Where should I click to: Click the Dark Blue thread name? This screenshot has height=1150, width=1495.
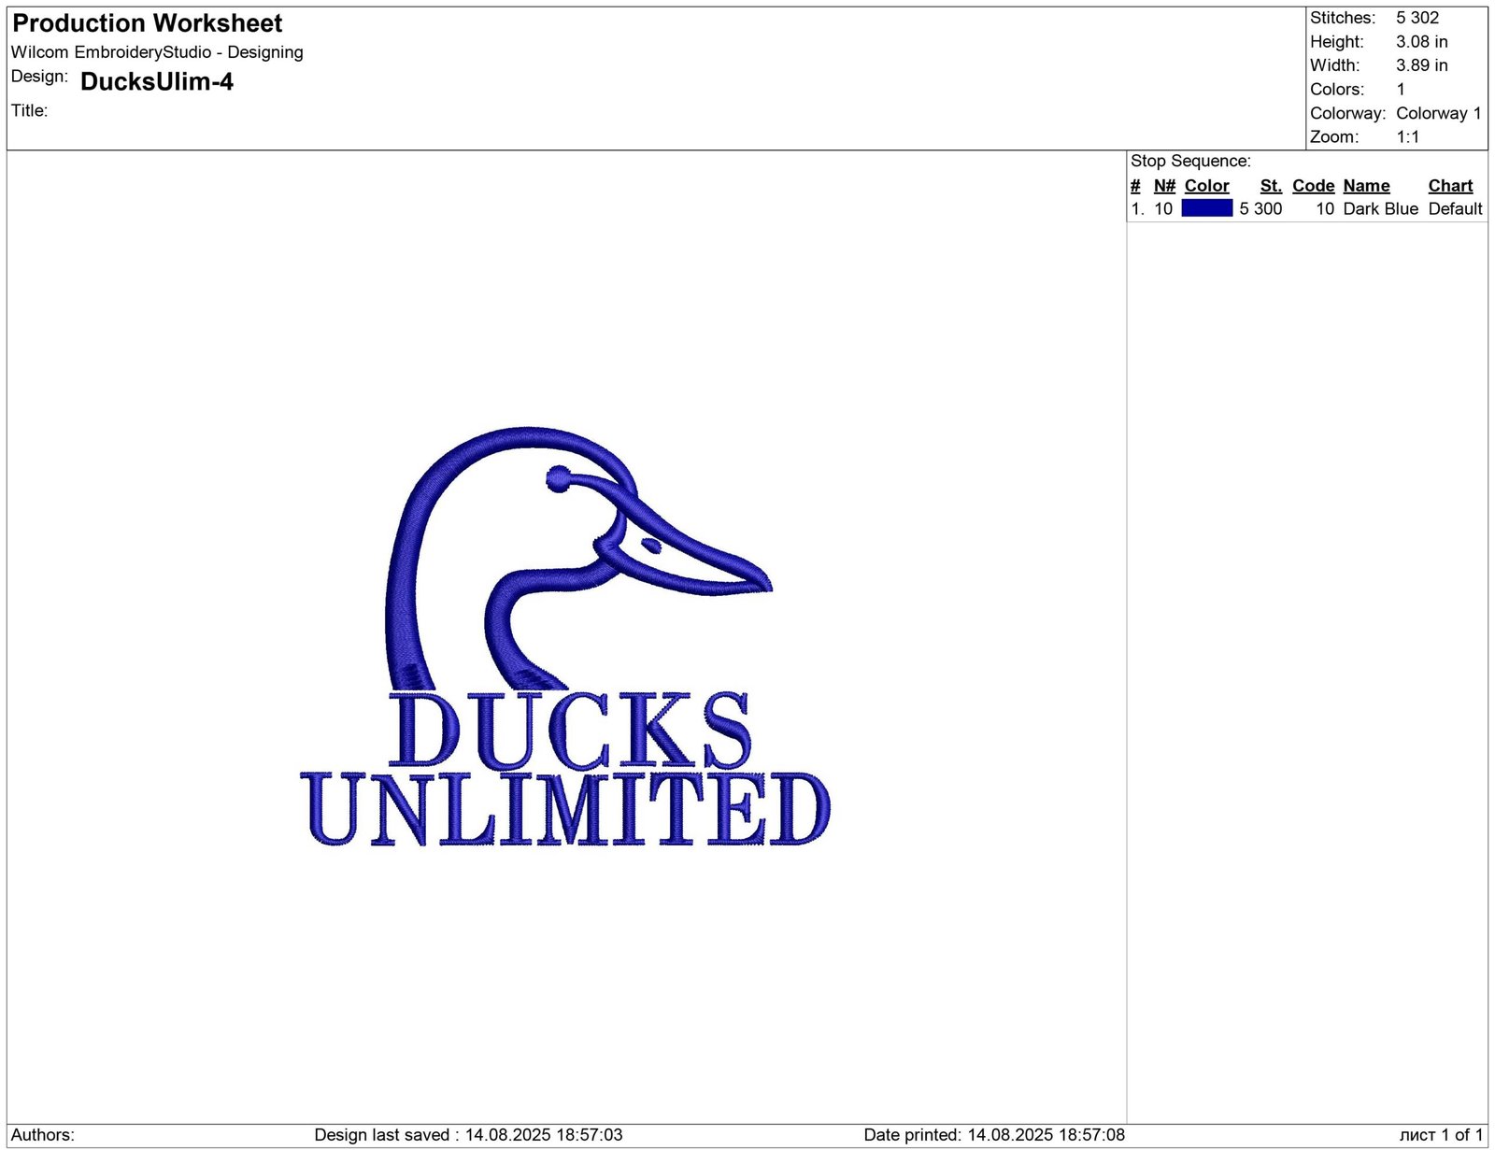click(1380, 209)
